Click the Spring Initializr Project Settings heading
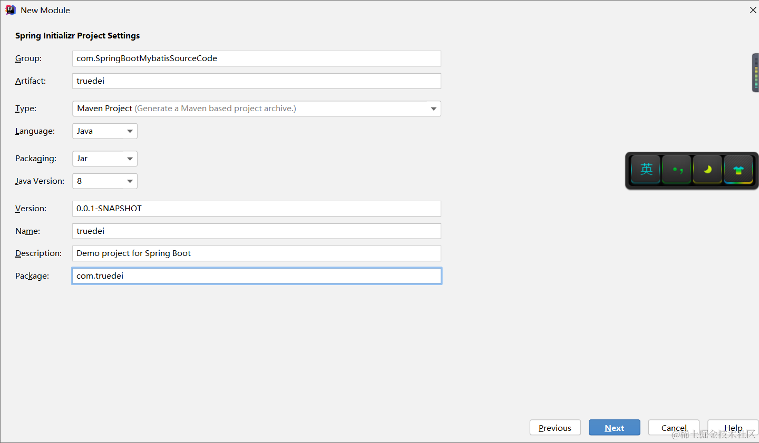The width and height of the screenshot is (759, 443). [x=77, y=36]
